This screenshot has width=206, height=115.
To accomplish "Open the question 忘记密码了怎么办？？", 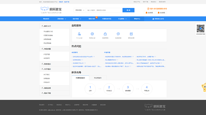I will coord(79,63).
